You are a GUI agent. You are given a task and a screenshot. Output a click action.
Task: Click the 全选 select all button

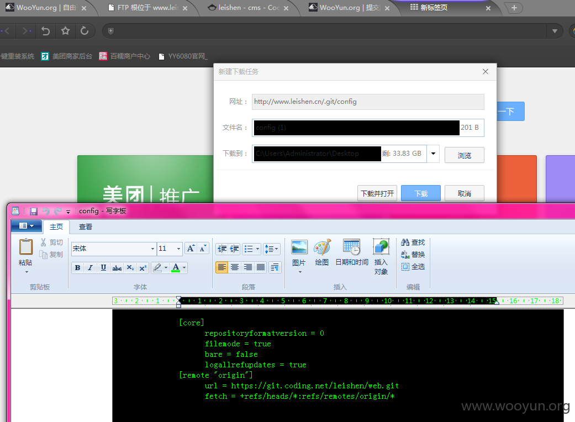(x=413, y=267)
